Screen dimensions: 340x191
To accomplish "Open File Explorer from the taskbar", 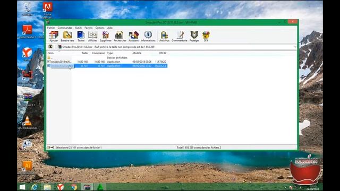I will point(47,187).
